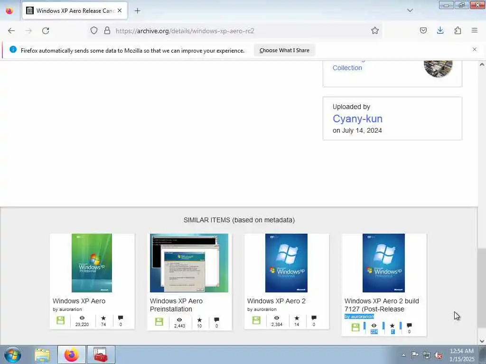The height and width of the screenshot is (364, 486).
Task: Open the red toolbox taskbar application
Action: [101, 355]
